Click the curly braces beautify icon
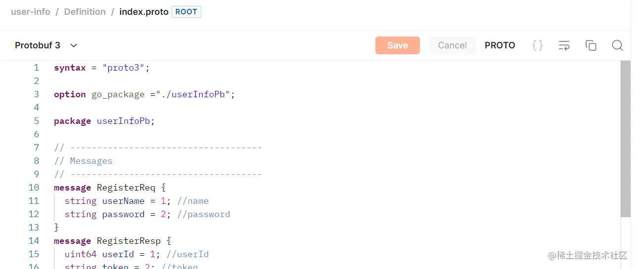Image resolution: width=636 pixels, height=269 pixels. (538, 45)
